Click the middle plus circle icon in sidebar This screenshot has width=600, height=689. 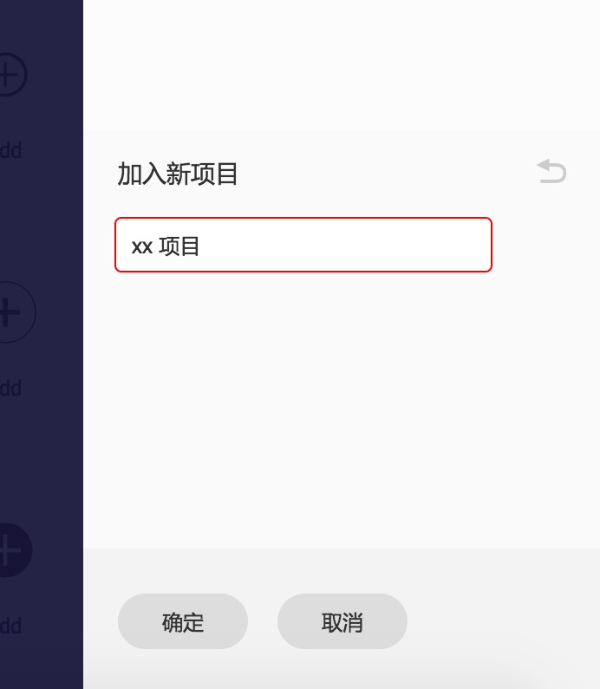coord(14,312)
